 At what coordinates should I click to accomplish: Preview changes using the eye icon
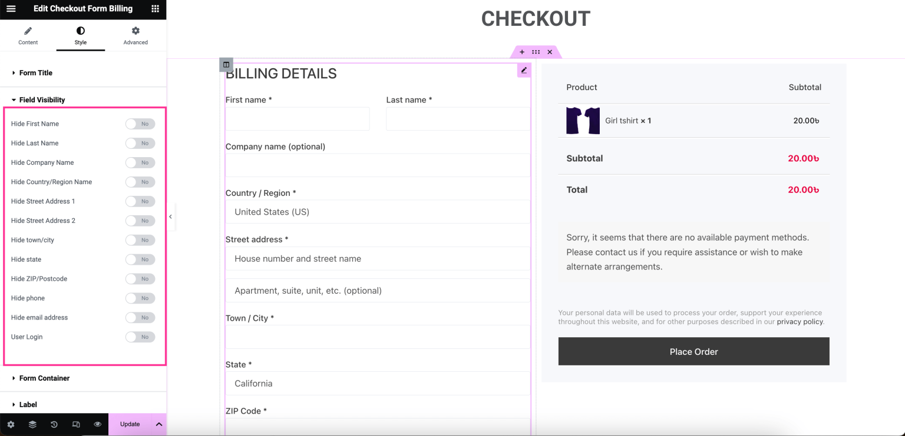click(97, 424)
